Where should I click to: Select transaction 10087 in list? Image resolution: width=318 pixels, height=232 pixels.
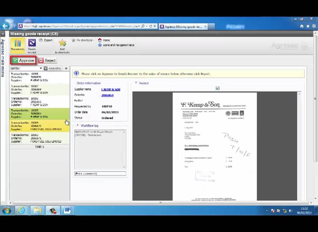tap(39, 89)
